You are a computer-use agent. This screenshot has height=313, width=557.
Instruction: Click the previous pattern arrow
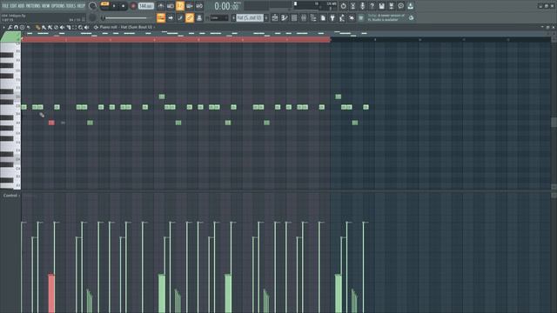(x=233, y=17)
